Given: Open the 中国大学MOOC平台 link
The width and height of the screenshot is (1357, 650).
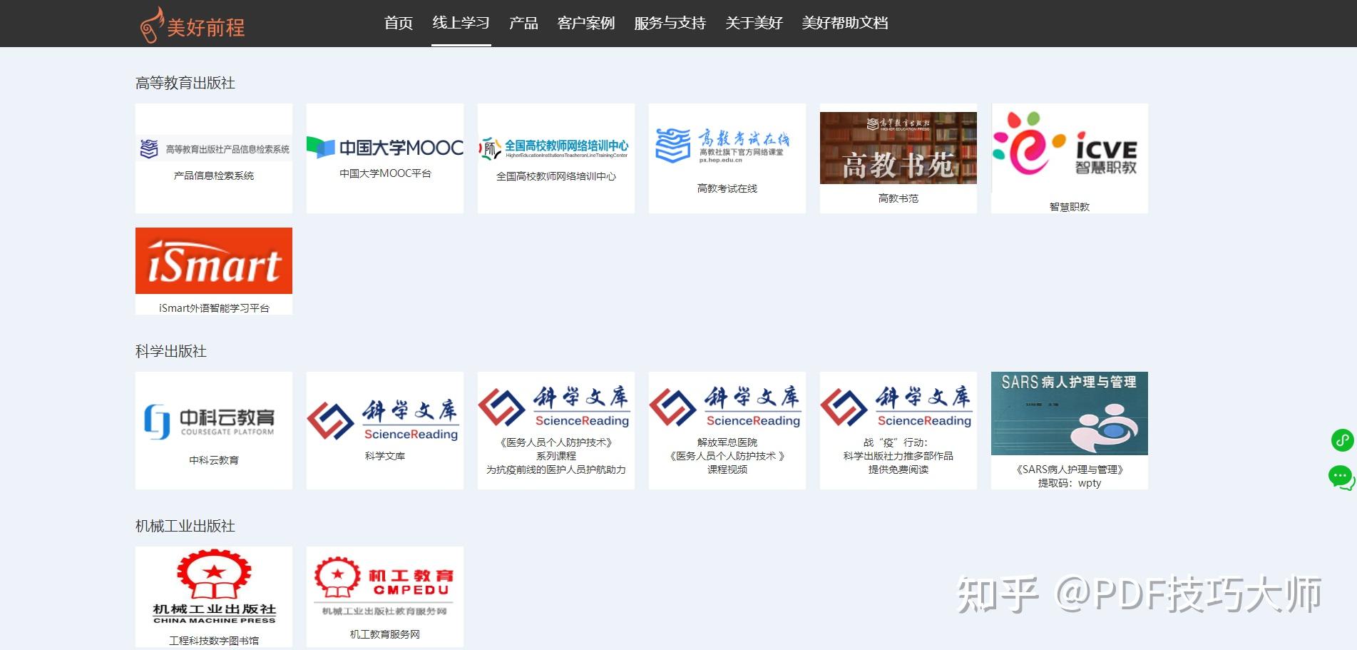Looking at the screenshot, I should click(385, 173).
